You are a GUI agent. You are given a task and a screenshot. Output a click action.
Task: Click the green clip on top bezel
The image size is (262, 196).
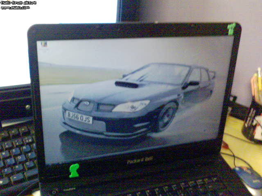pos(231,29)
